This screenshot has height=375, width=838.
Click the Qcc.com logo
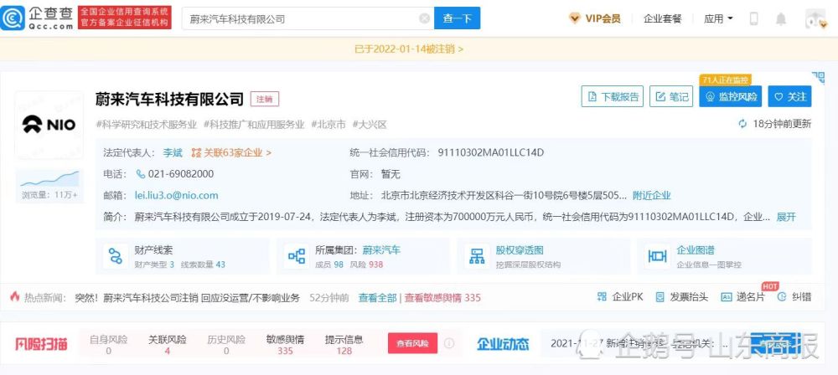[x=37, y=18]
